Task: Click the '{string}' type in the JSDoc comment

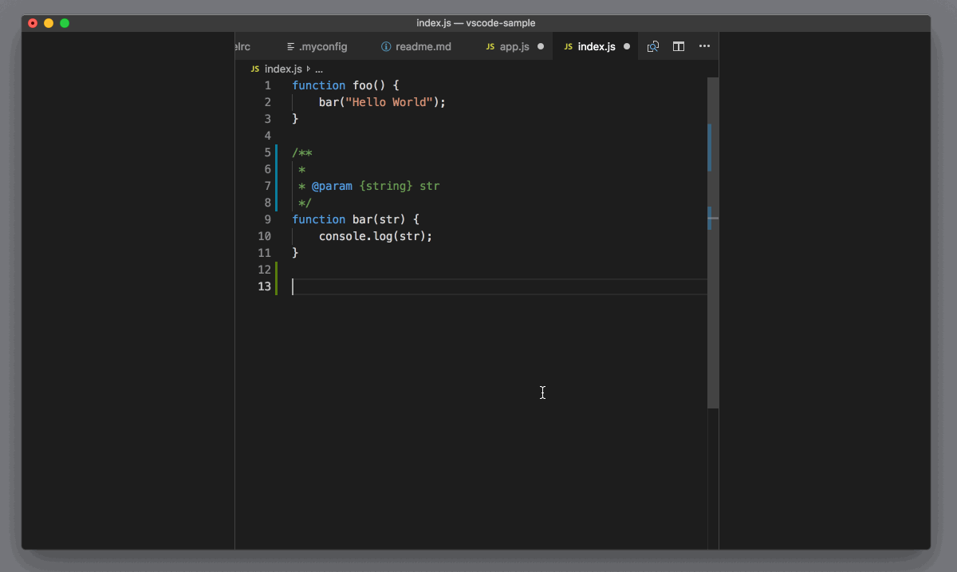Action: (386, 186)
